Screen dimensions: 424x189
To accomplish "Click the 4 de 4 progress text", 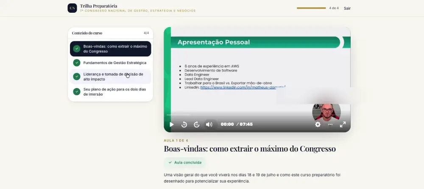I will tap(334, 8).
